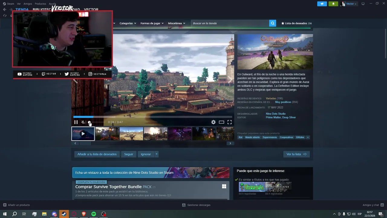Click the Seguir button
This screenshot has width=387, height=218.
(x=128, y=154)
